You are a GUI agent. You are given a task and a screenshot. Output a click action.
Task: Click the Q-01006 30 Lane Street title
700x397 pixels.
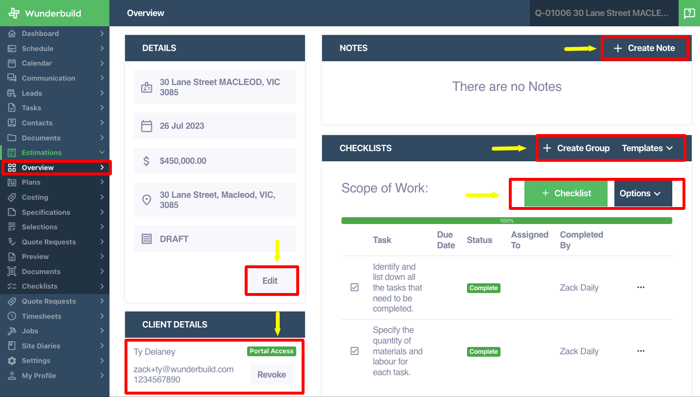click(x=602, y=13)
